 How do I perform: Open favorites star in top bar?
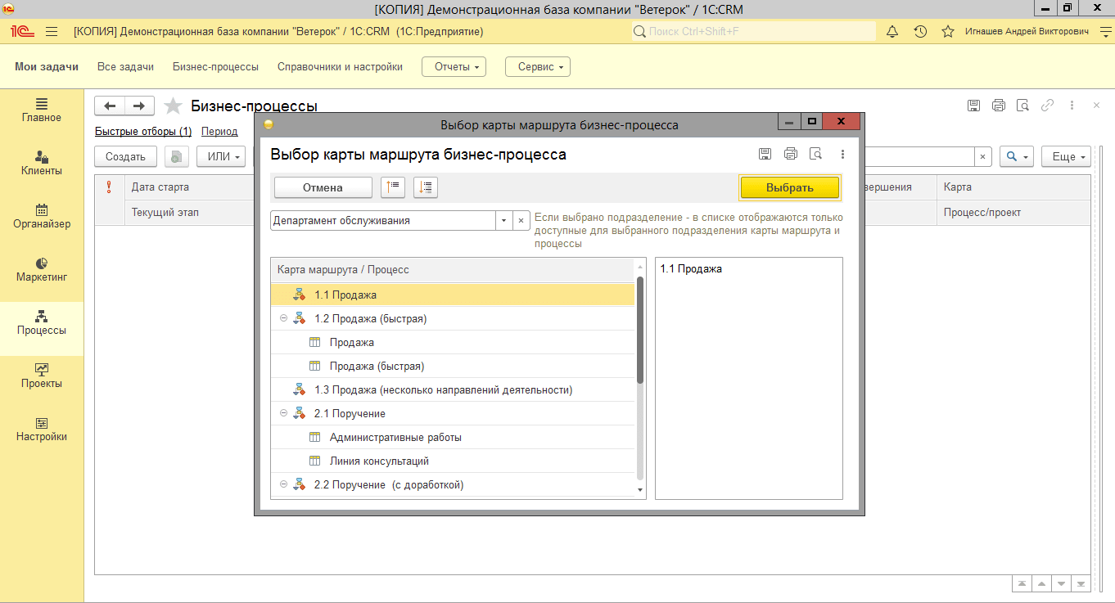pyautogui.click(x=948, y=31)
